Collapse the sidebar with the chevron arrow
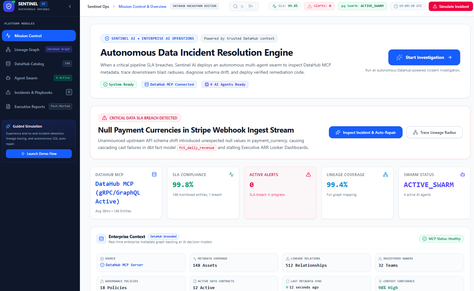 click(x=70, y=6)
